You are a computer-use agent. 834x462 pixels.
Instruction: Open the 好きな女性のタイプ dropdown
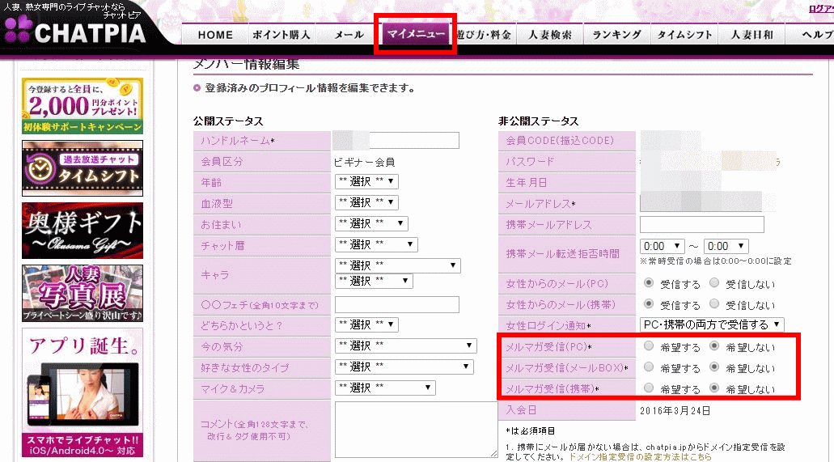click(x=405, y=367)
